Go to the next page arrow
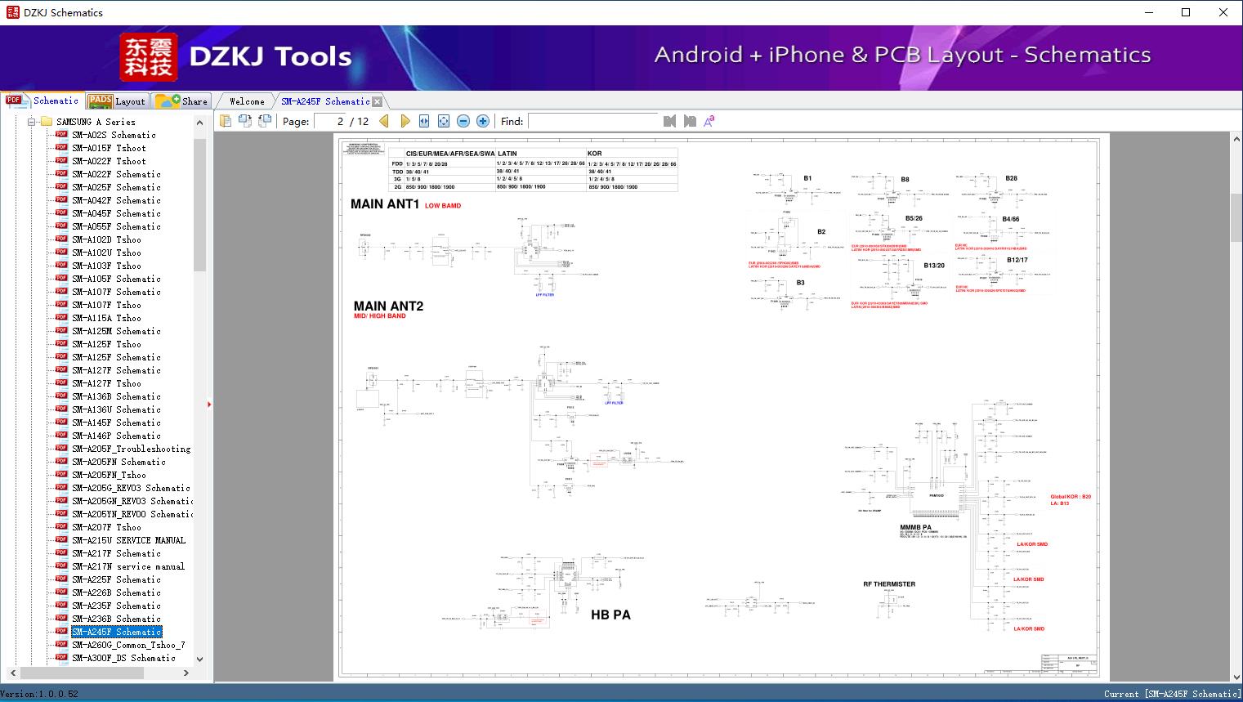Image resolution: width=1243 pixels, height=702 pixels. pyautogui.click(x=405, y=121)
